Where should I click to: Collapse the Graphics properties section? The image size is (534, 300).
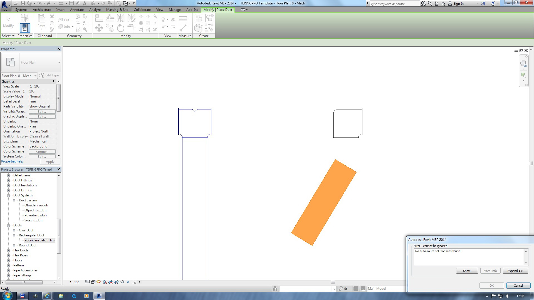(x=53, y=82)
